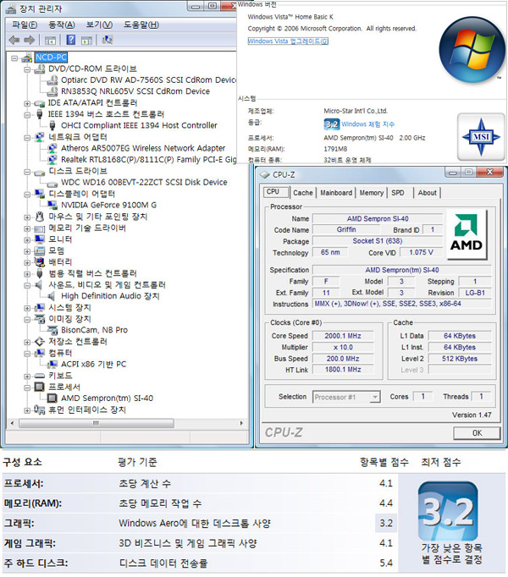Viewport: 508px width, 577px height.
Task: Switch to the Mainboard tab in CPU-Z
Action: (336, 193)
